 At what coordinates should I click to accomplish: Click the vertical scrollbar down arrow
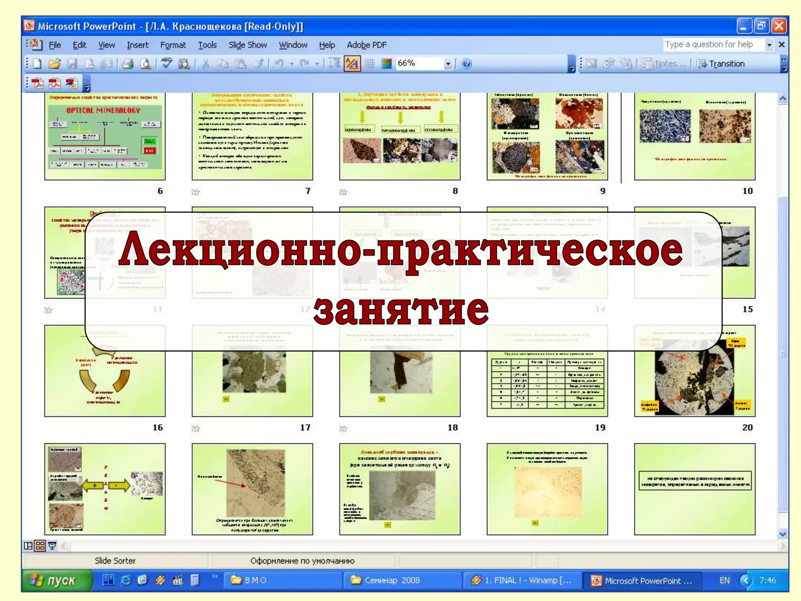(x=782, y=534)
